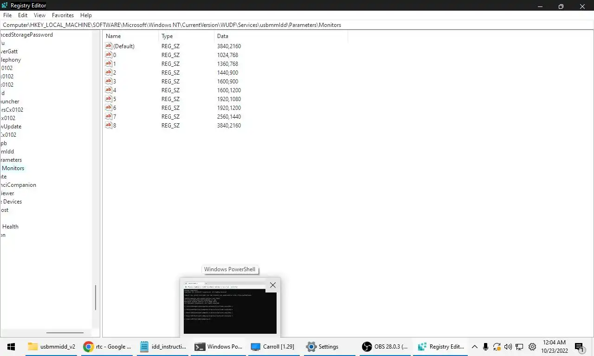Select the UpdateHealth-style 'Health' tree key
This screenshot has height=356, width=594.
[x=10, y=227]
